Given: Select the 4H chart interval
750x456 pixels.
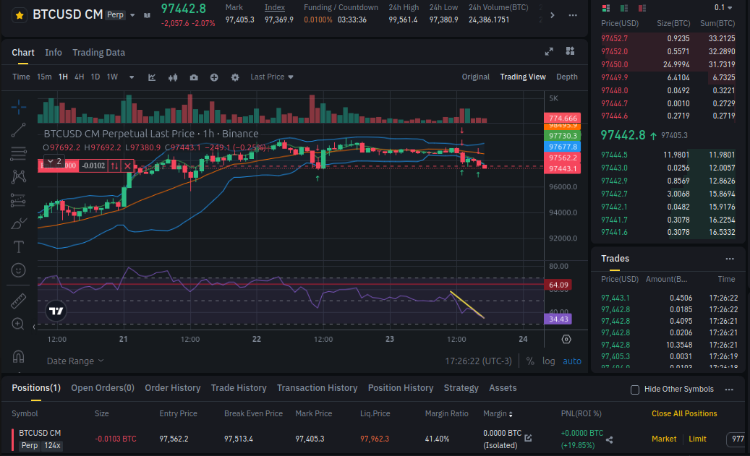Looking at the screenshot, I should tap(80, 77).
